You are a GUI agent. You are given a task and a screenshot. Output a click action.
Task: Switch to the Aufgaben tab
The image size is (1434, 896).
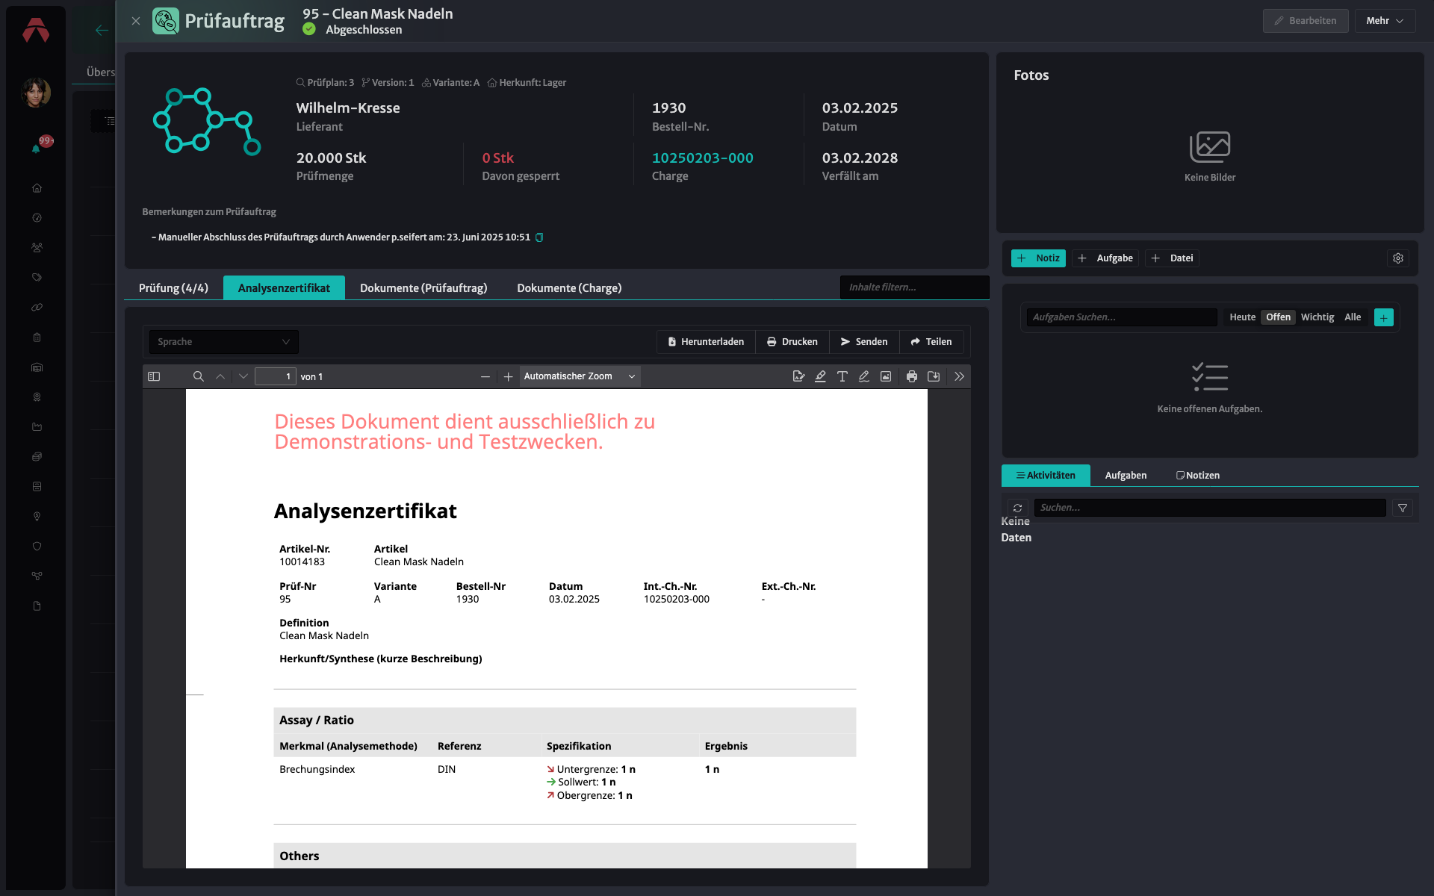pos(1126,476)
